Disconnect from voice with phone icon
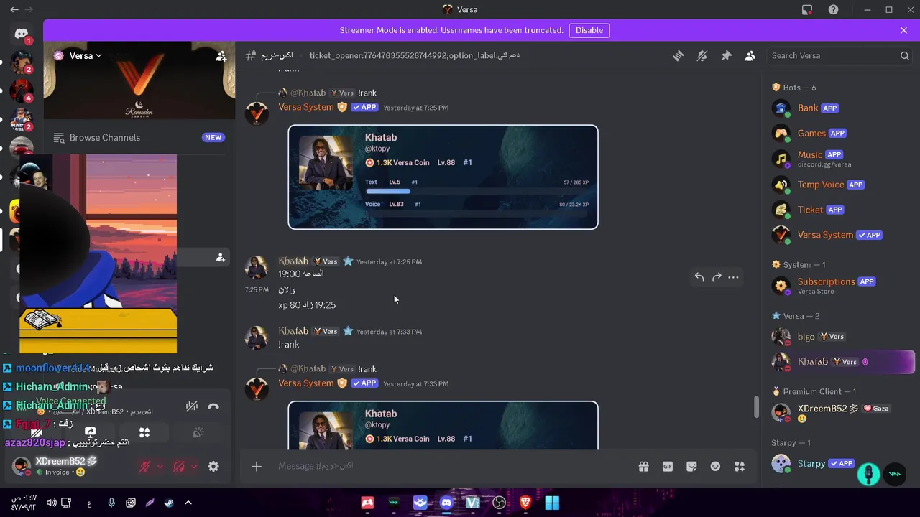 click(x=213, y=406)
